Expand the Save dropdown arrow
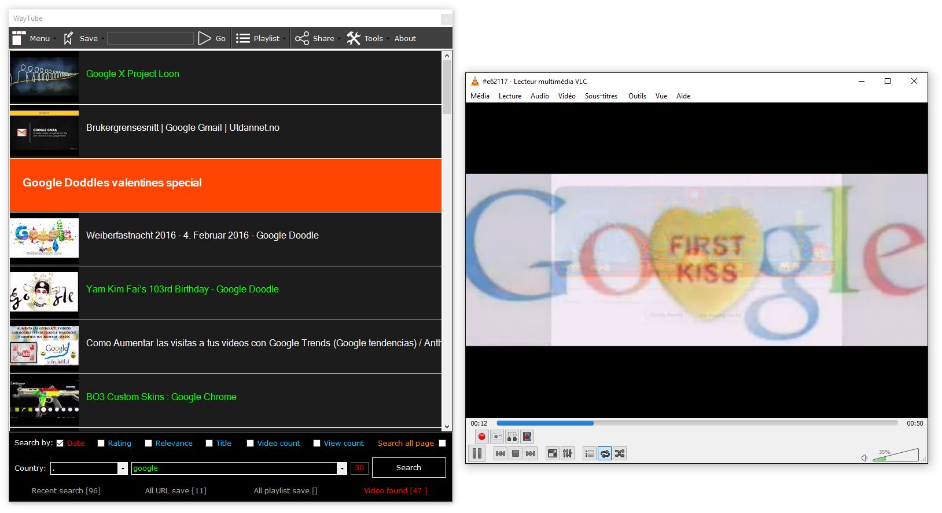This screenshot has height=513, width=942. coord(102,39)
